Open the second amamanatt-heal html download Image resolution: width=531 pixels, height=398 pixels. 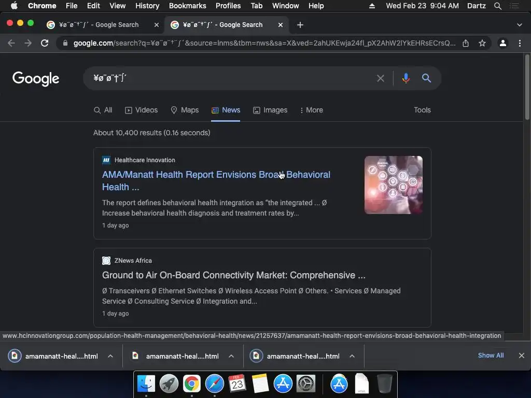click(x=182, y=356)
